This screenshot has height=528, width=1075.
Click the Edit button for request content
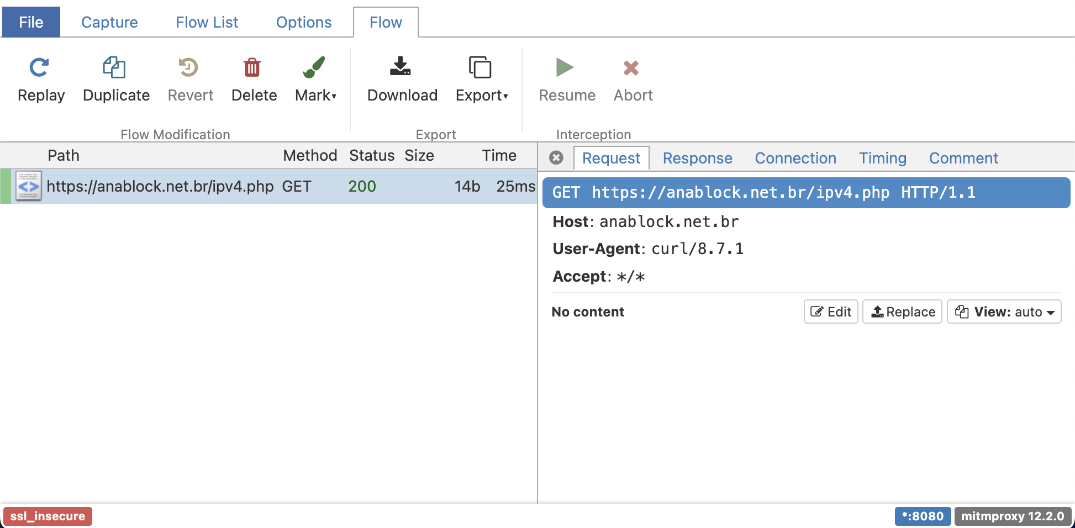coord(830,312)
